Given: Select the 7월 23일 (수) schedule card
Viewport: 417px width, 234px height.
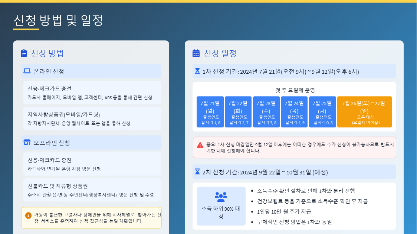Looking at the screenshot, I should 266,112.
